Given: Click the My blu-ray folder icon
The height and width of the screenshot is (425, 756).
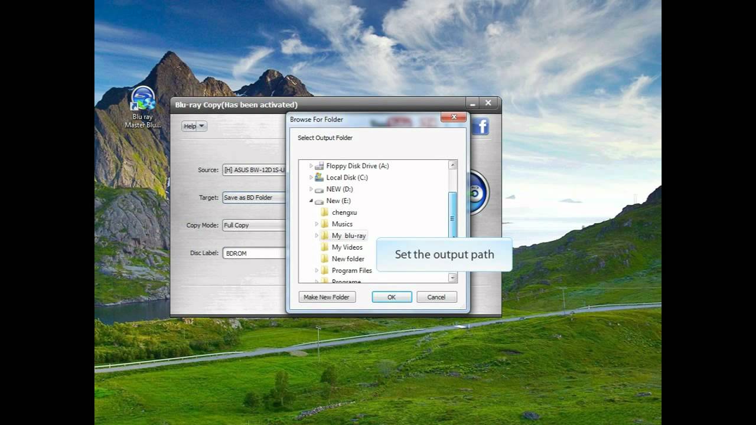Looking at the screenshot, I should pyautogui.click(x=325, y=236).
